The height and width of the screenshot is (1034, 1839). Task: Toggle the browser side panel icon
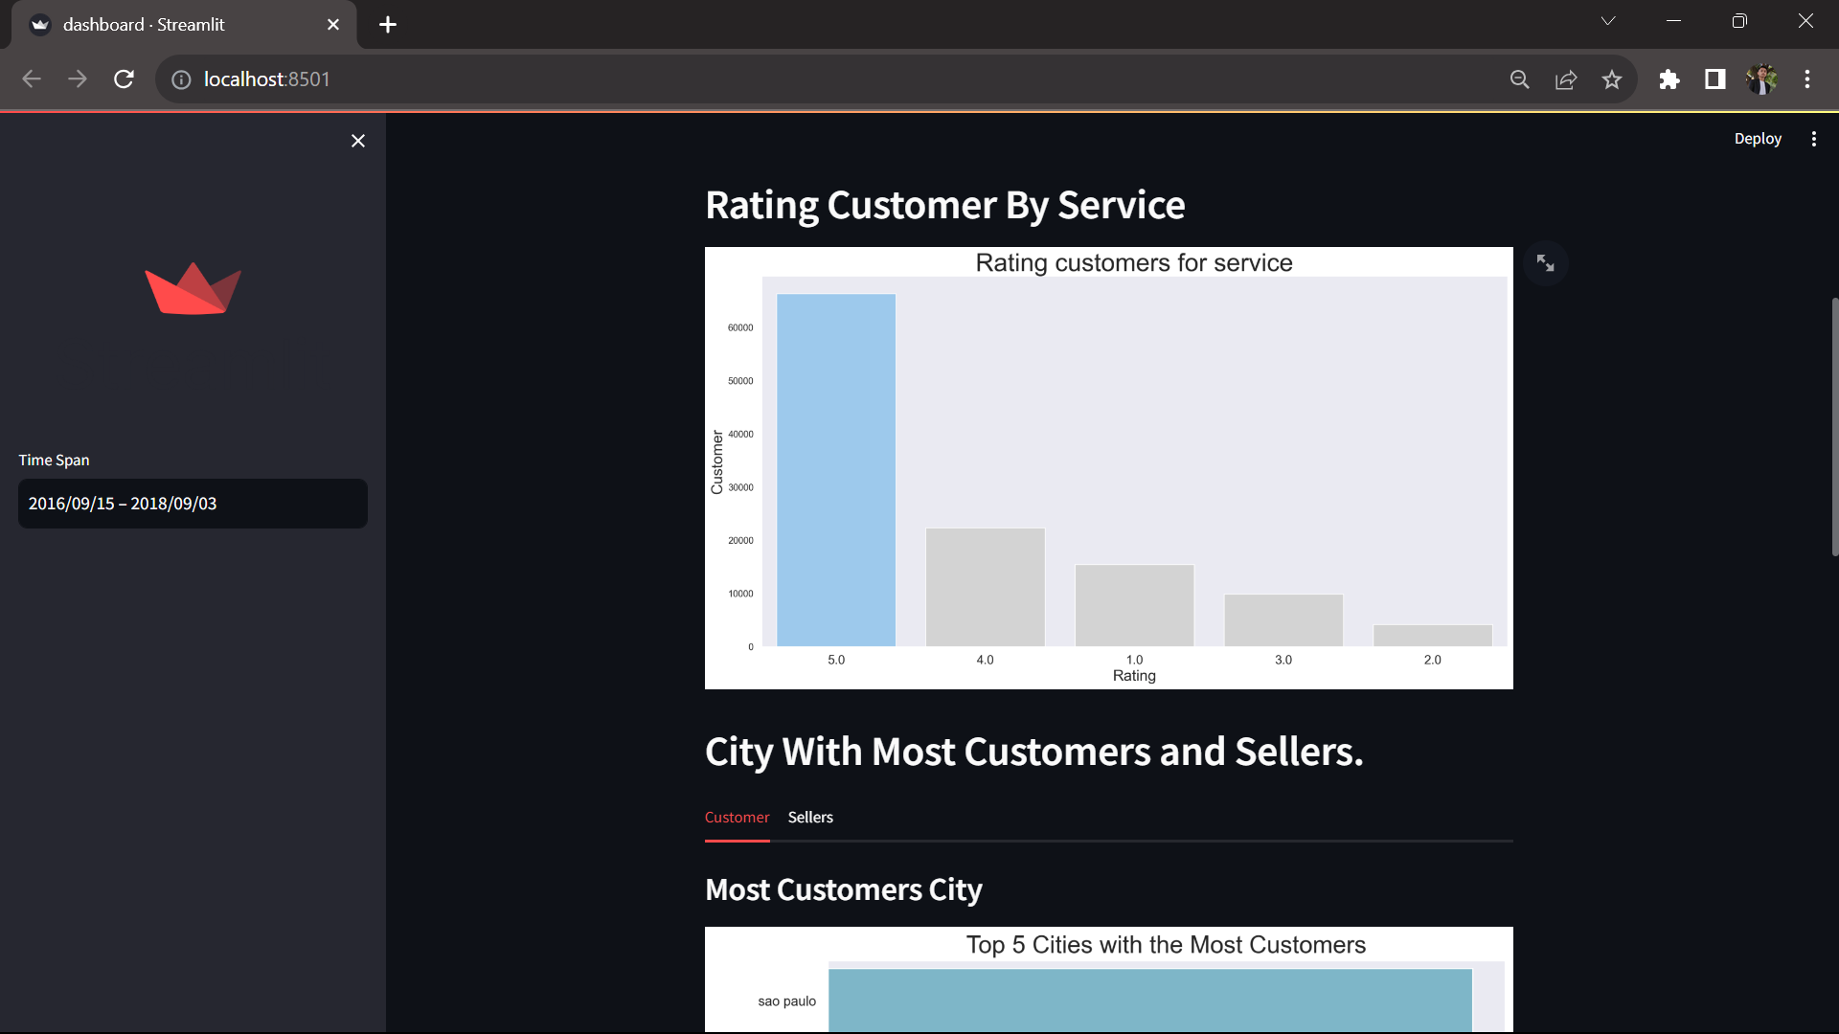click(x=1715, y=79)
